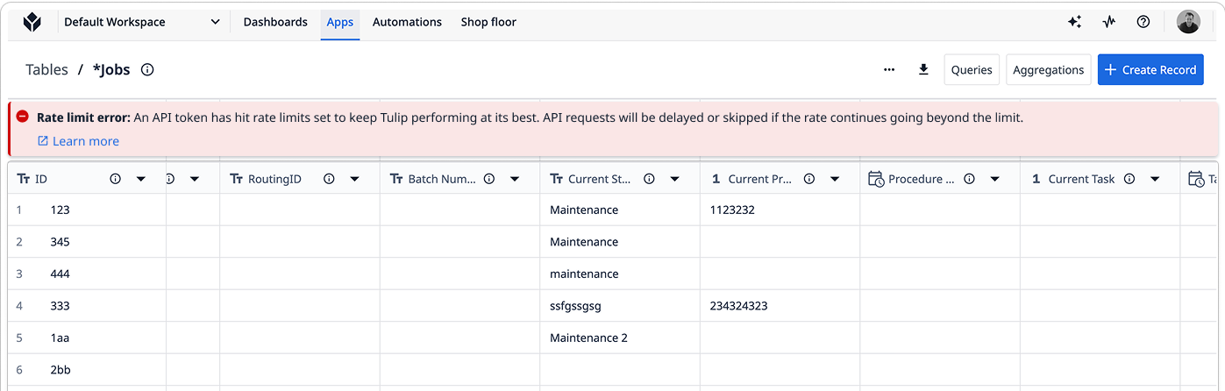Open the Automations tab
Viewport: 1225px width, 391px height.
(407, 22)
